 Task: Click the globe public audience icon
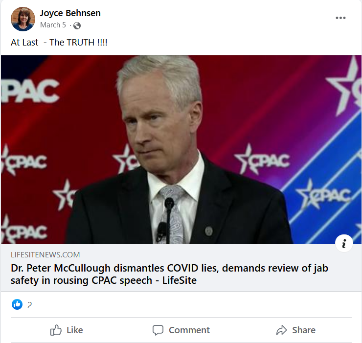click(x=77, y=25)
